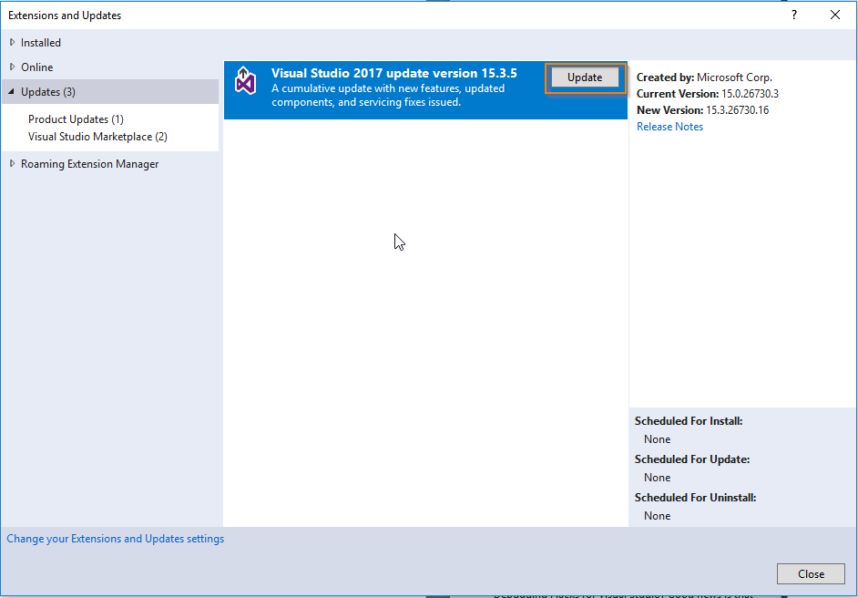Viewport: 858px width, 598px height.
Task: Collapse the Updates (3) category arrow
Action: pos(12,91)
